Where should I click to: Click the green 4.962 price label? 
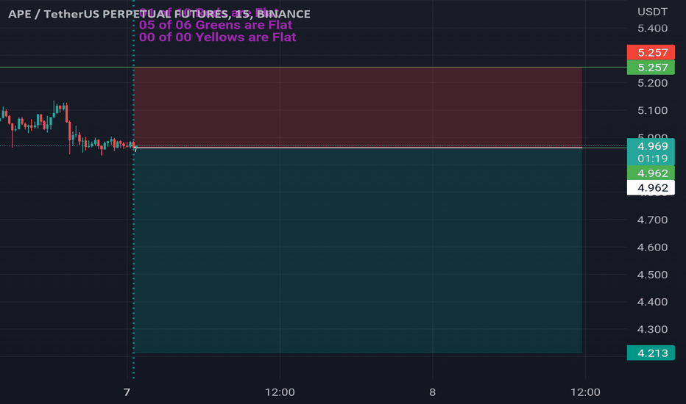(x=651, y=173)
